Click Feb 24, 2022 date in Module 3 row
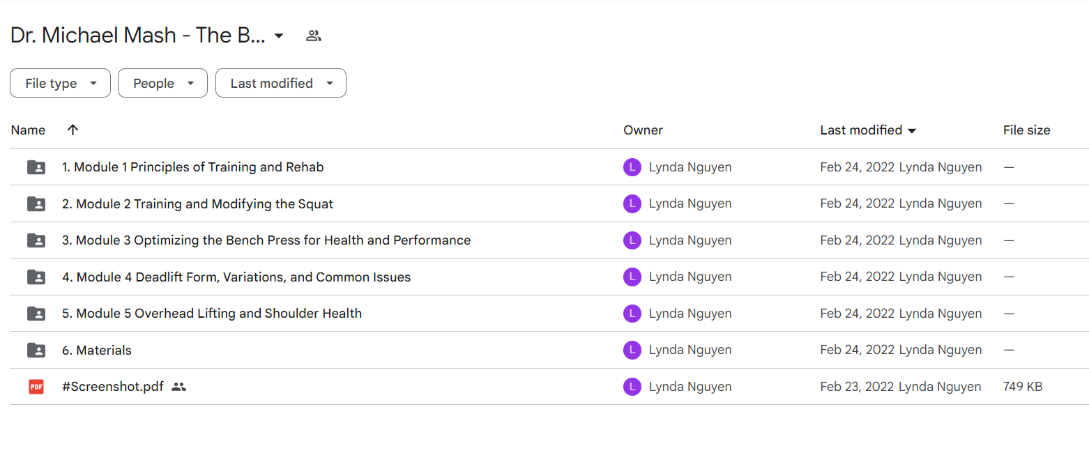The height and width of the screenshot is (462, 1089). click(858, 240)
